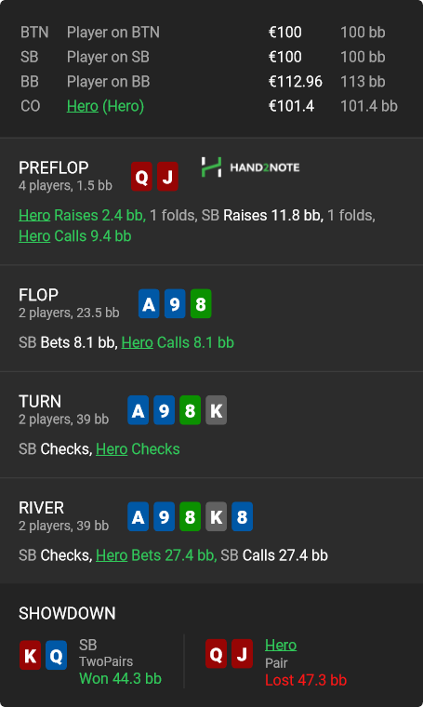423x707 pixels.
Task: Select the blue A card in the flop row
Action: 149,304
